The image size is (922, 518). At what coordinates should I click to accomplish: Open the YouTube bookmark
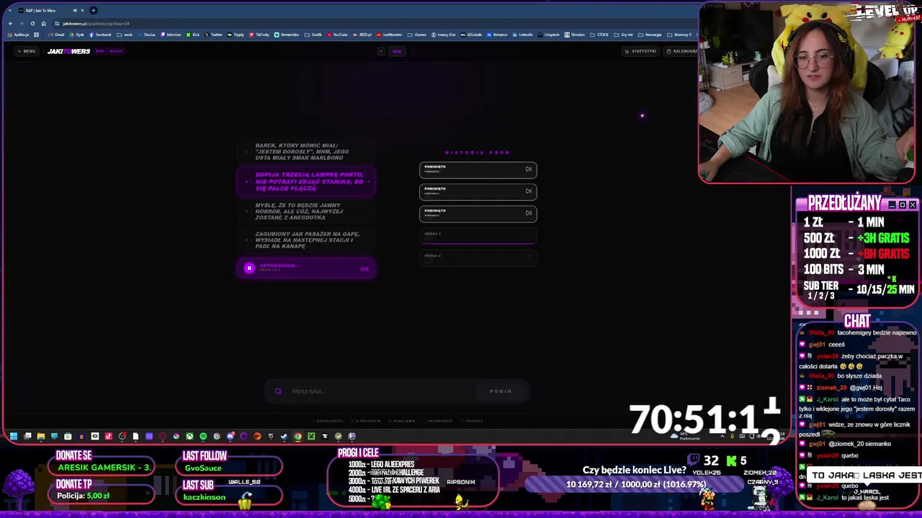(336, 35)
